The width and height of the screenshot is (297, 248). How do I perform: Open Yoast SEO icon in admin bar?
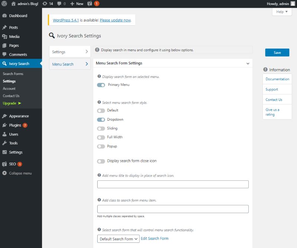89,4
